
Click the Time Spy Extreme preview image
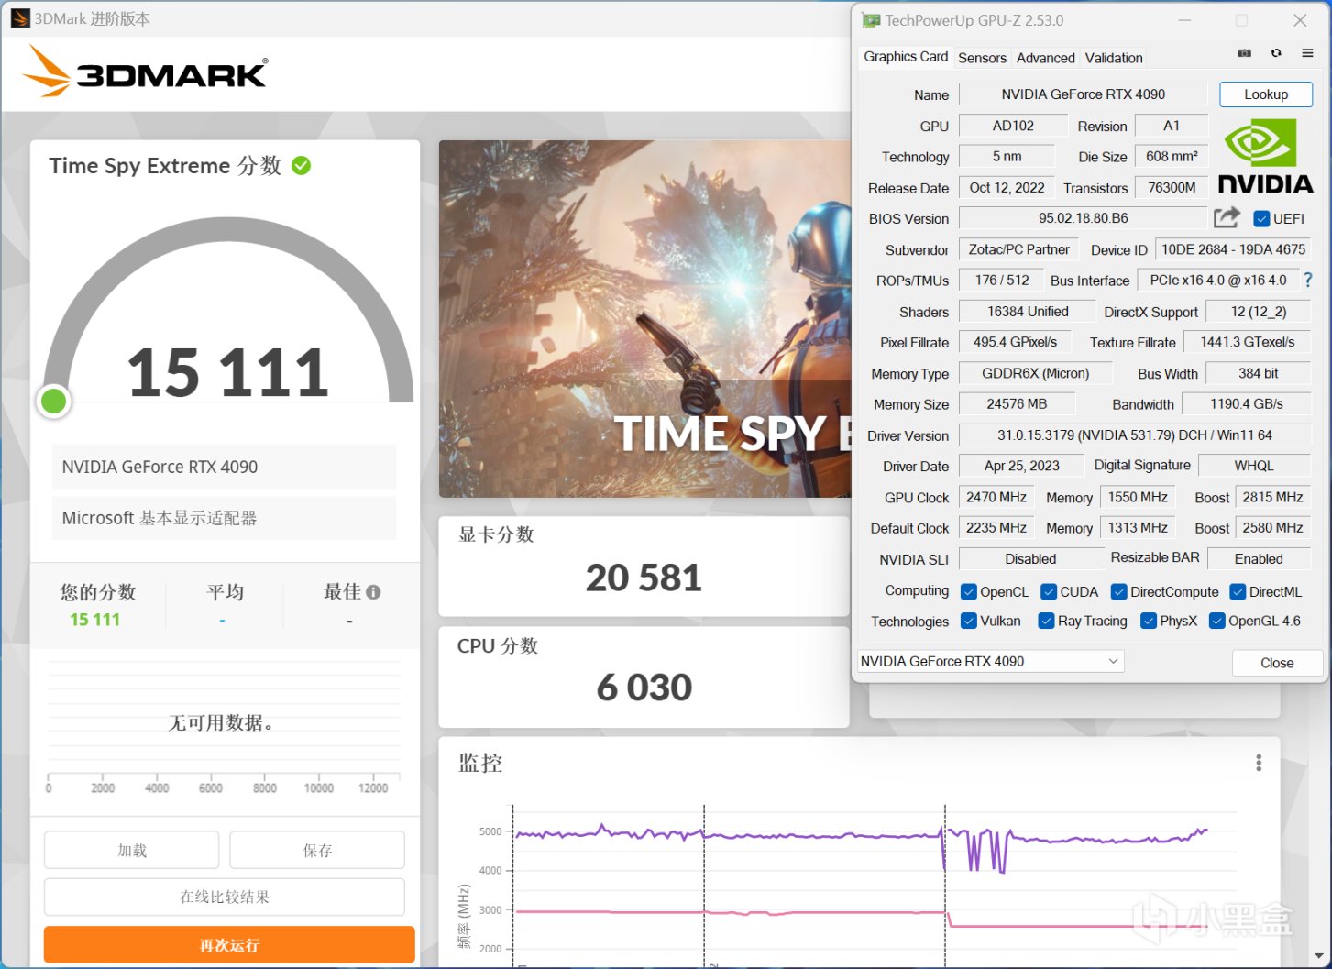click(x=644, y=319)
